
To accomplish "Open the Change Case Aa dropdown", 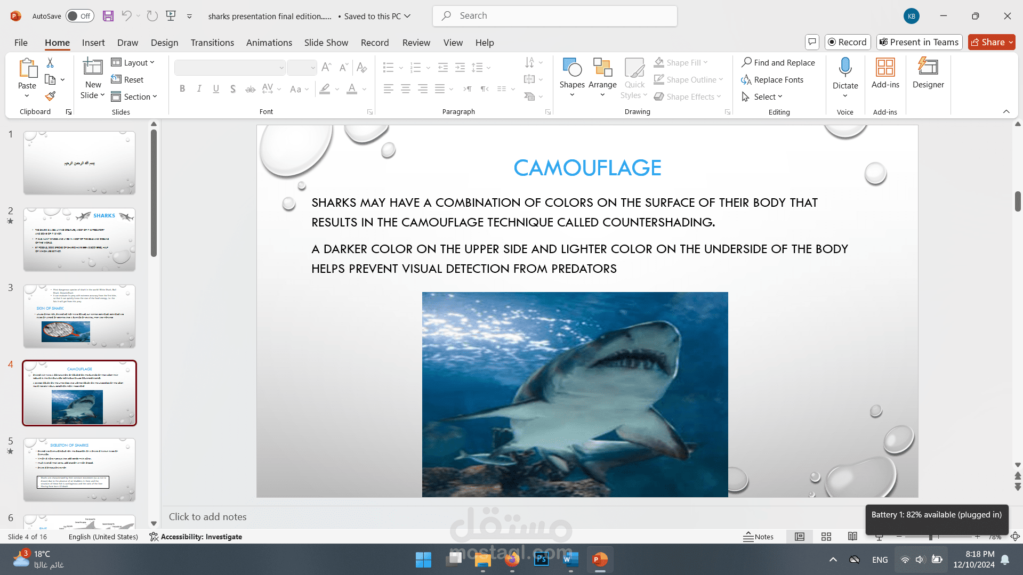I will [x=299, y=89].
